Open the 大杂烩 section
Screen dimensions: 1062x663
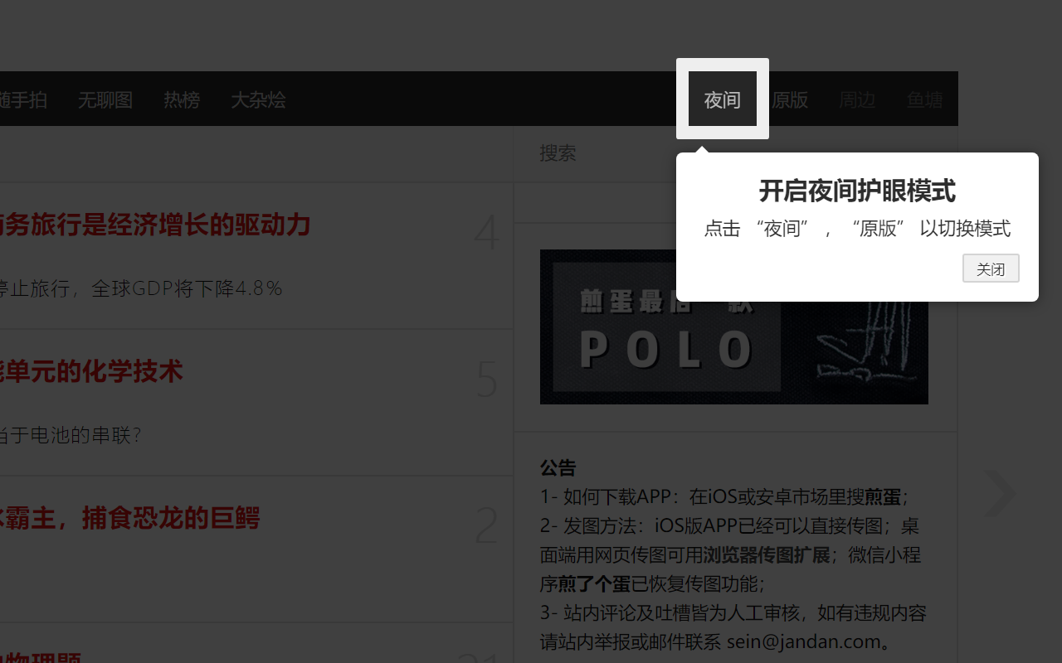click(258, 99)
